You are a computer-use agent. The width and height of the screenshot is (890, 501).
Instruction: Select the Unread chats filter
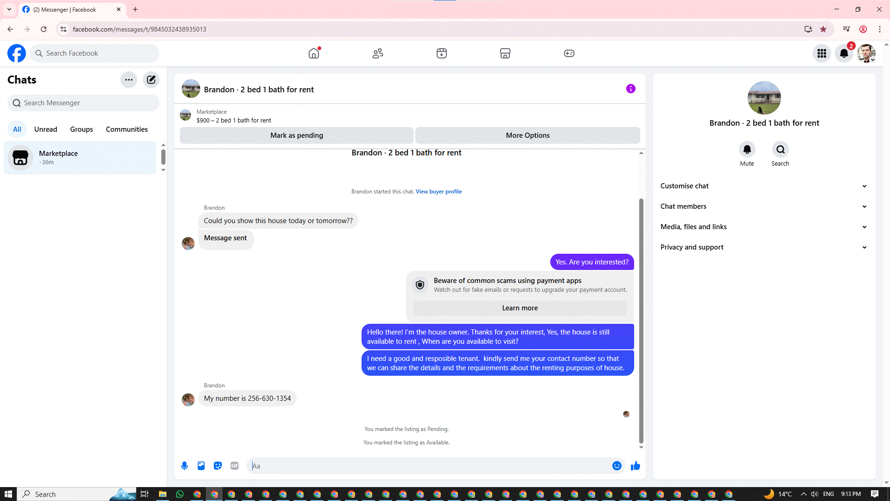[45, 129]
